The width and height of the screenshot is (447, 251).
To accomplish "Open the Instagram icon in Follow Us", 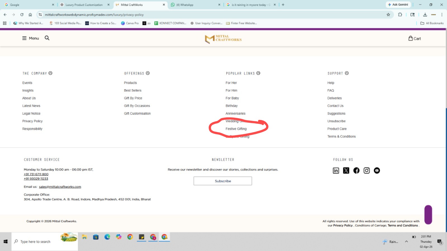I will 367,171.
